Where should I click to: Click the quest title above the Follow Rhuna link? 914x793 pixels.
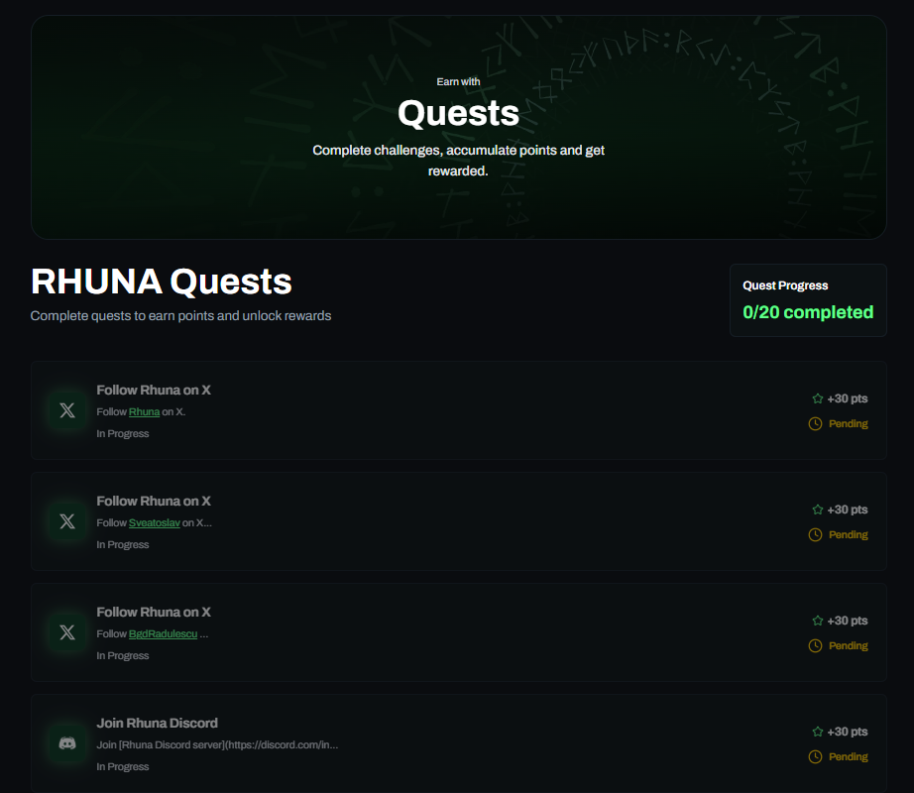[x=154, y=391]
